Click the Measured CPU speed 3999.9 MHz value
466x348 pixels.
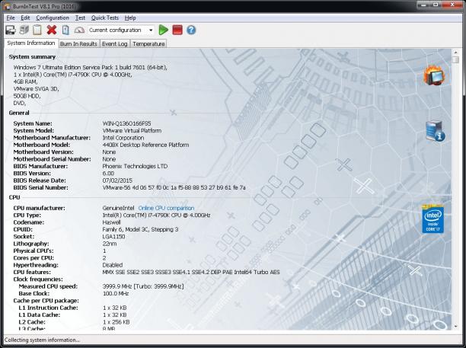[143, 286]
